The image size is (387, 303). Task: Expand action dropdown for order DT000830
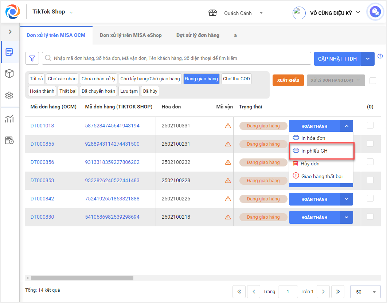347,218
